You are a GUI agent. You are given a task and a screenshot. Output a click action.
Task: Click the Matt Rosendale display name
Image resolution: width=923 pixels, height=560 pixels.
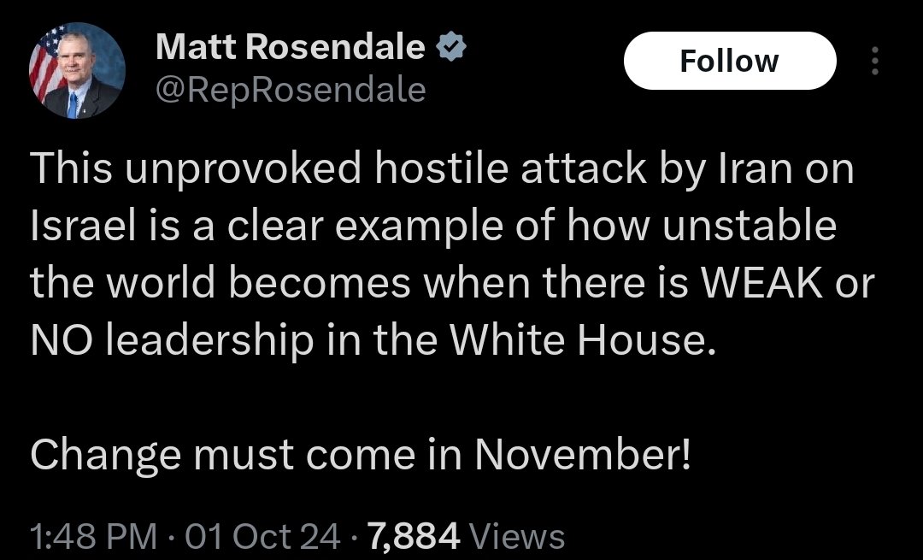coord(290,49)
